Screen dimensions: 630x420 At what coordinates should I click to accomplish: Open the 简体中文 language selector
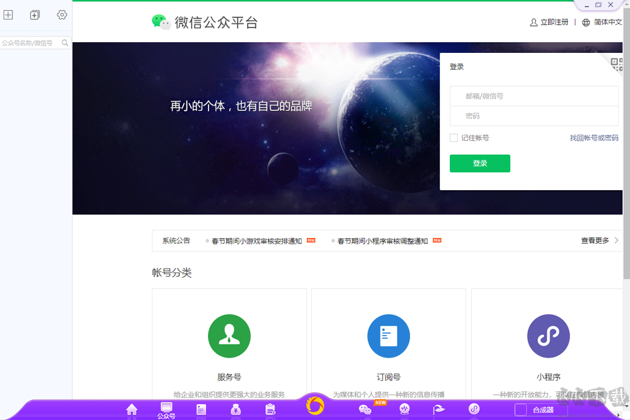click(x=606, y=22)
